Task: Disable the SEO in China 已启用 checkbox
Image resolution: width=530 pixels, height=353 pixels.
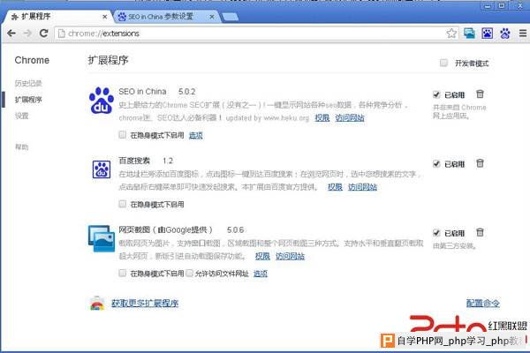Action: coord(436,94)
